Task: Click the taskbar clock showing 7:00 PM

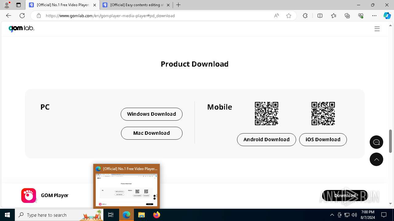Action: [x=368, y=215]
